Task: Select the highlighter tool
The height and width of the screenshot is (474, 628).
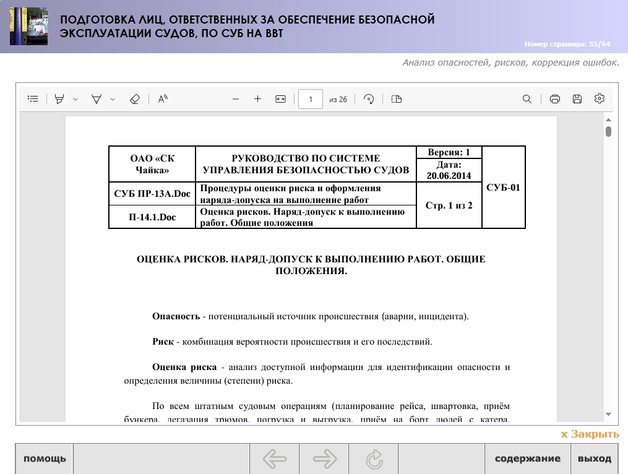Action: point(59,99)
